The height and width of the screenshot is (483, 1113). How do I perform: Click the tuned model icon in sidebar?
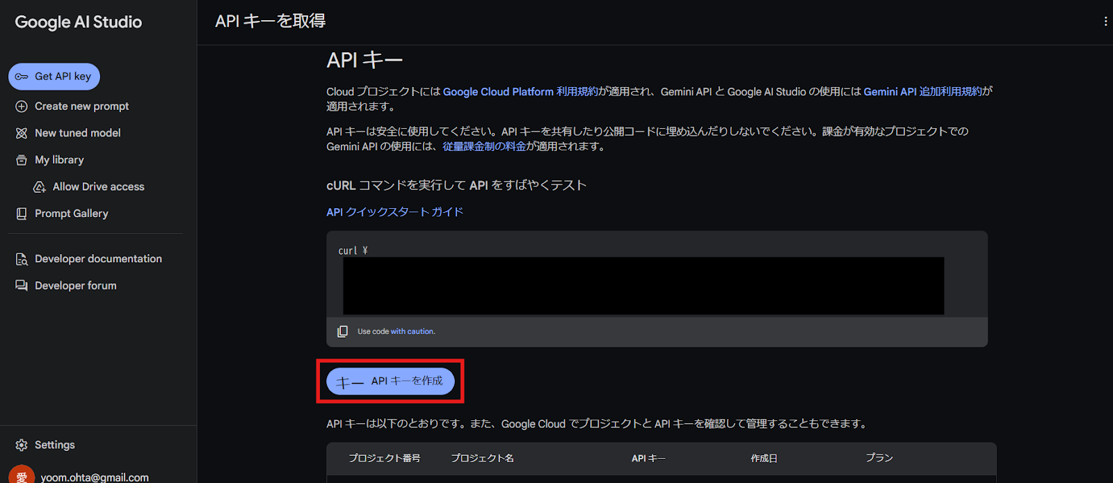point(22,133)
